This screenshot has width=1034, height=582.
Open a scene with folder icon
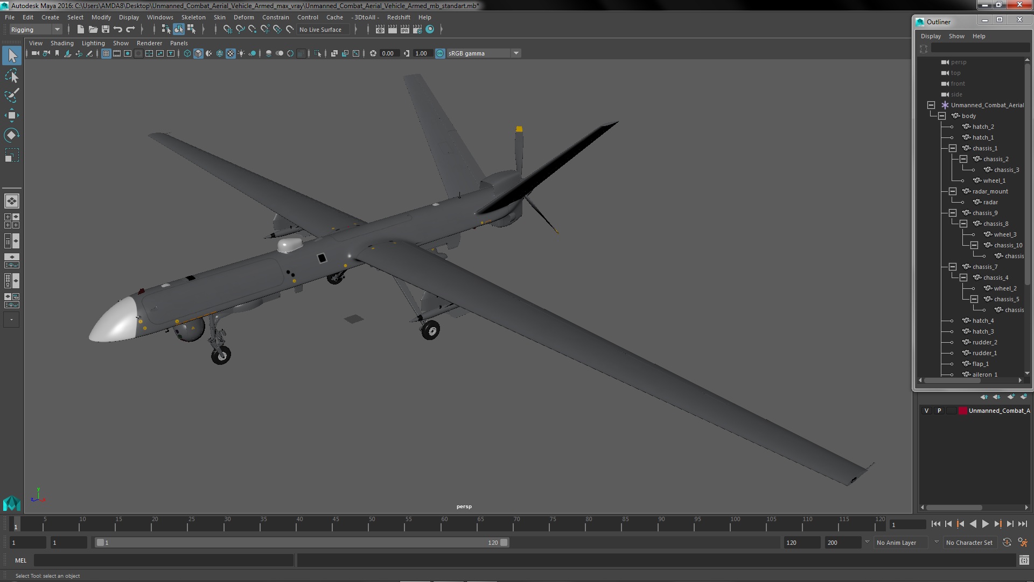click(93, 30)
